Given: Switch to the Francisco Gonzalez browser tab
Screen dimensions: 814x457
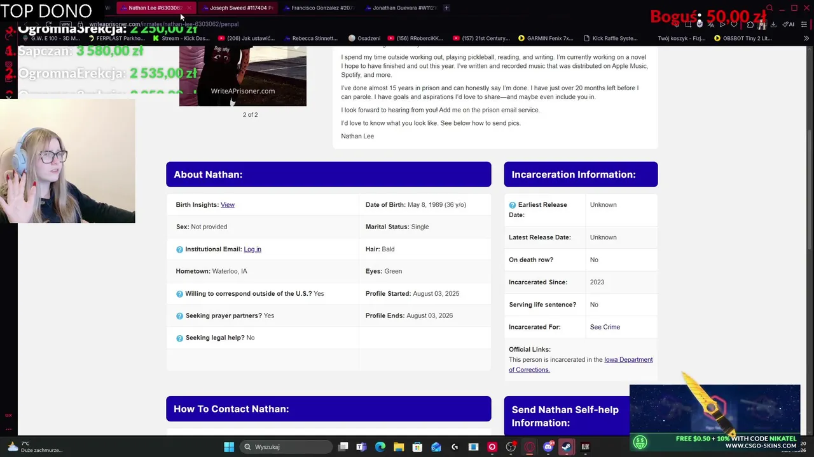Looking at the screenshot, I should [318, 8].
